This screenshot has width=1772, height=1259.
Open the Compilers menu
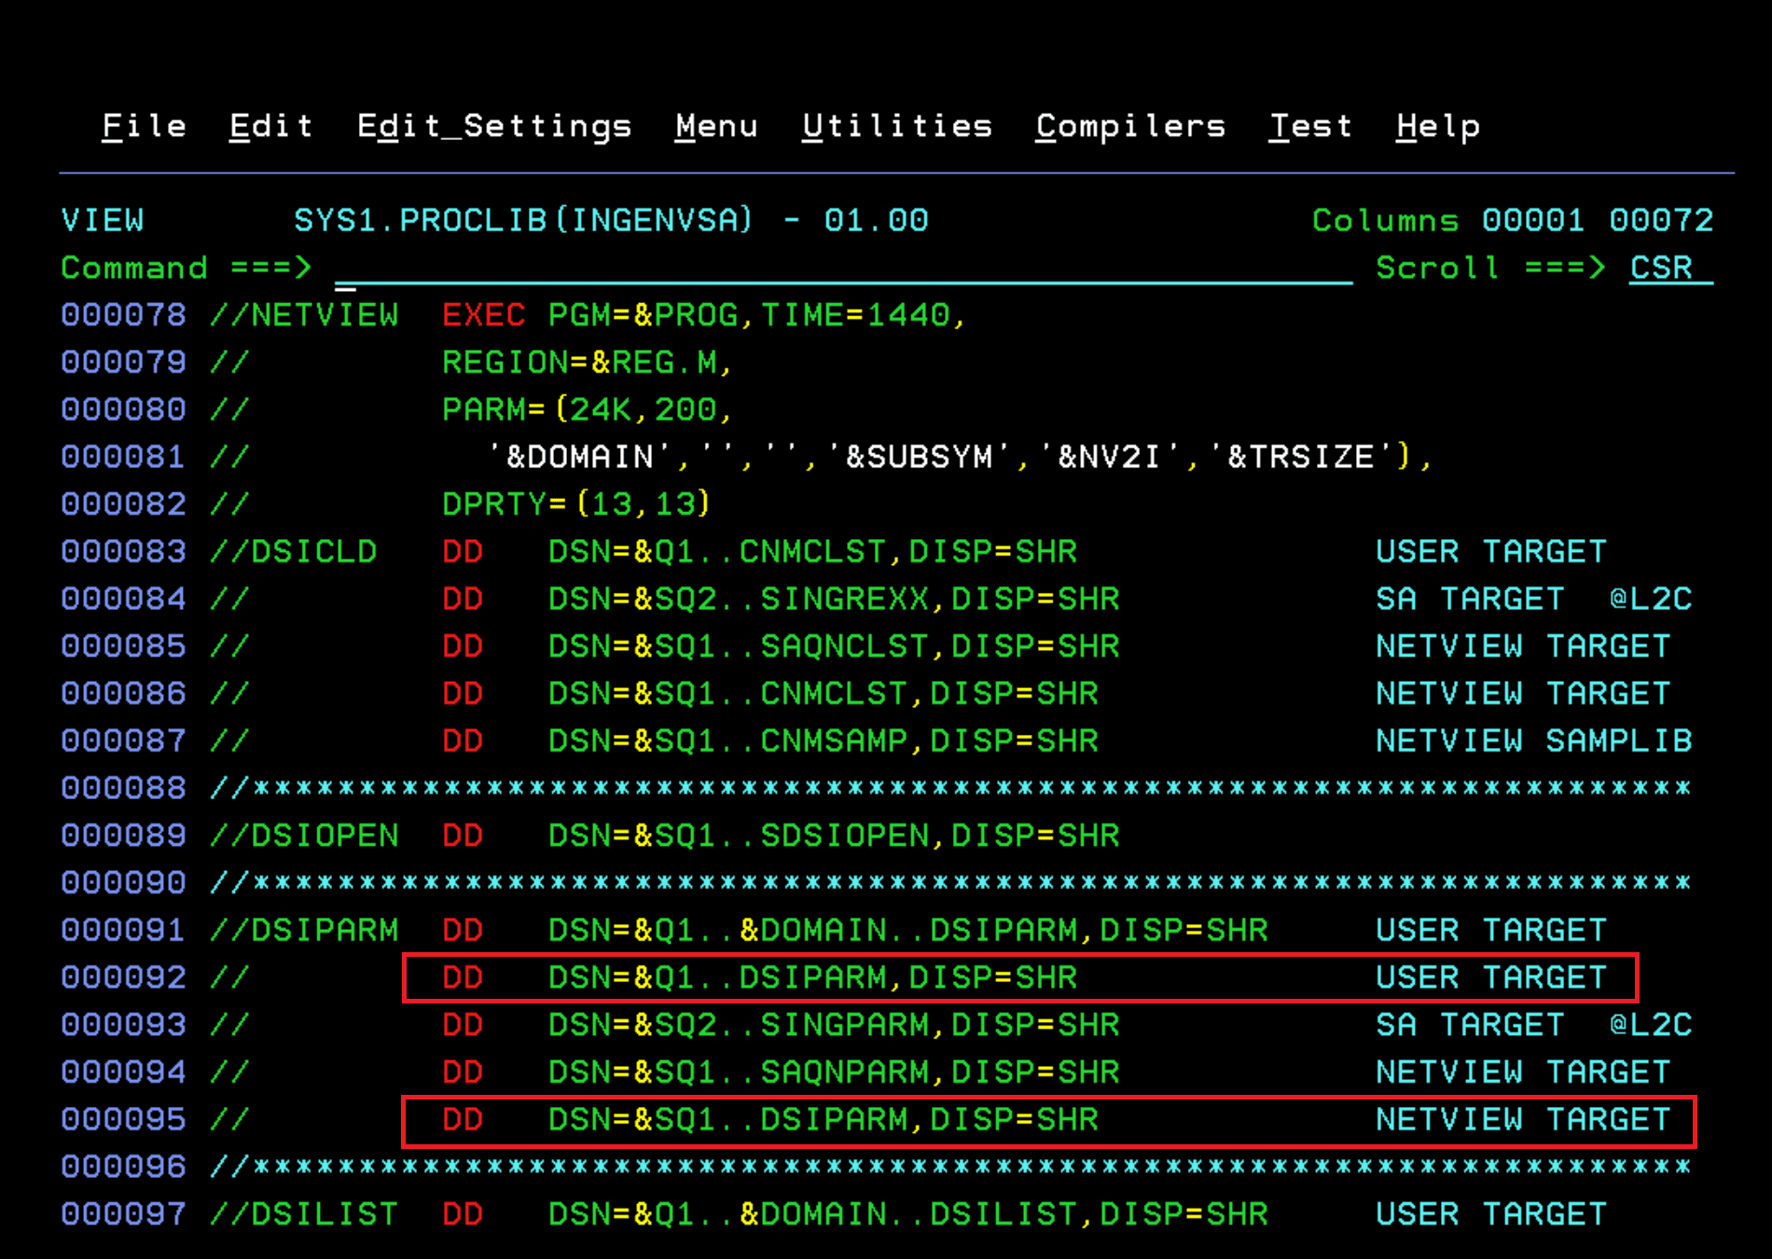pos(1130,126)
